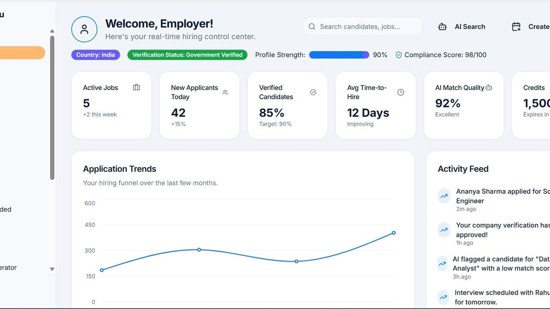
Task: Click the Create calendar-plus icon
Action: [x=517, y=27]
